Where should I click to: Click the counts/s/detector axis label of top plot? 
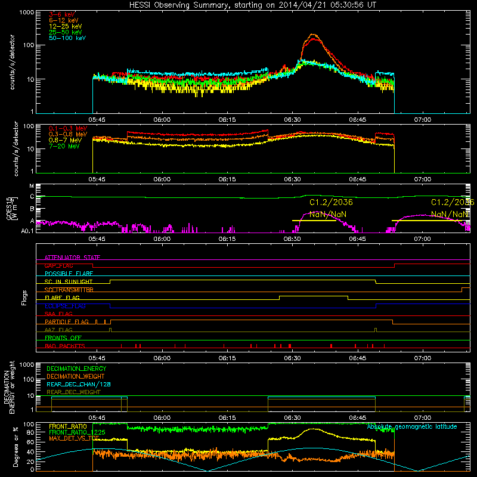13,62
